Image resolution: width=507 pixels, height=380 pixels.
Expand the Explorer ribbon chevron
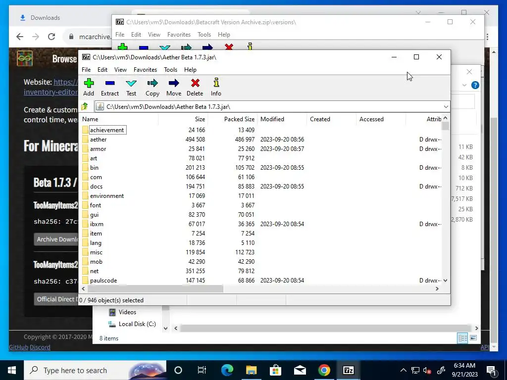click(x=464, y=85)
